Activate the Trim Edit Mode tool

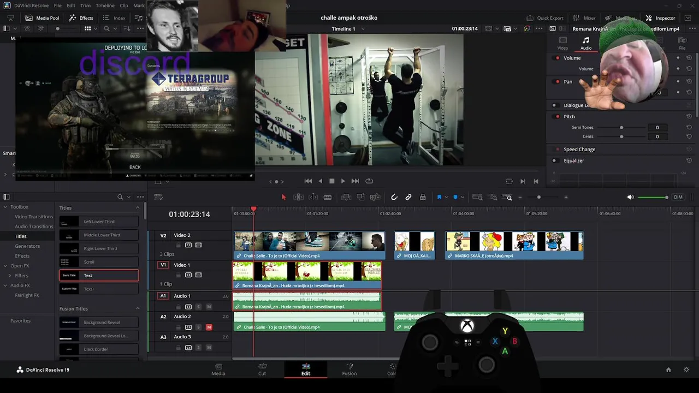[298, 197]
